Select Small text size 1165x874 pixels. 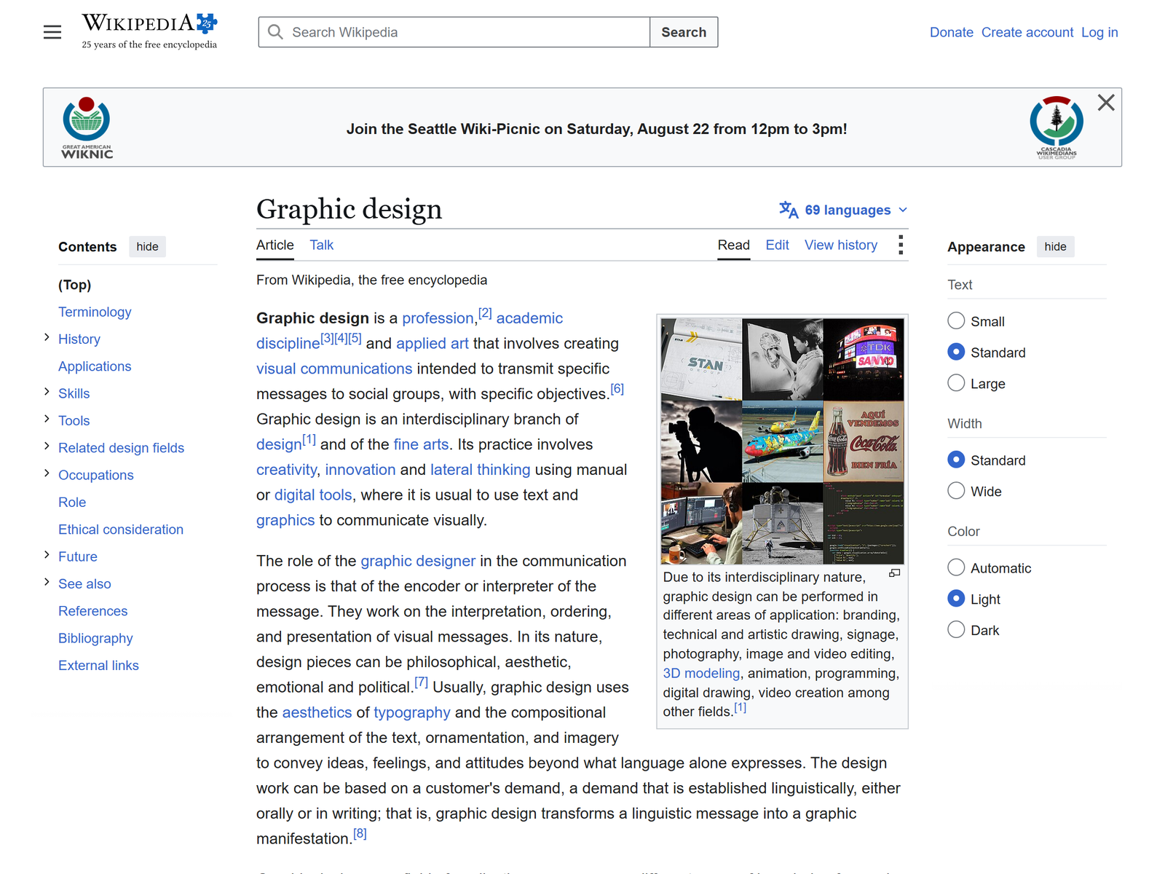[956, 321]
